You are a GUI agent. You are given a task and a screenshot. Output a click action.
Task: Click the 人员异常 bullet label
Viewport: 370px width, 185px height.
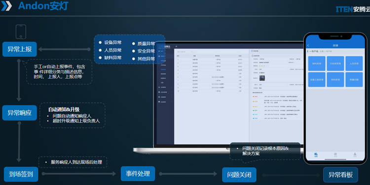click(x=113, y=50)
